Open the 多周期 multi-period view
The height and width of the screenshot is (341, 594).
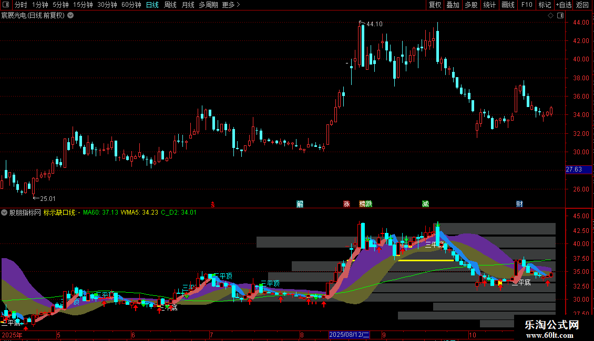(208, 5)
